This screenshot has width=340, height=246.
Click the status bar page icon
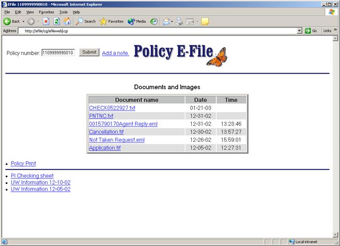point(5,242)
